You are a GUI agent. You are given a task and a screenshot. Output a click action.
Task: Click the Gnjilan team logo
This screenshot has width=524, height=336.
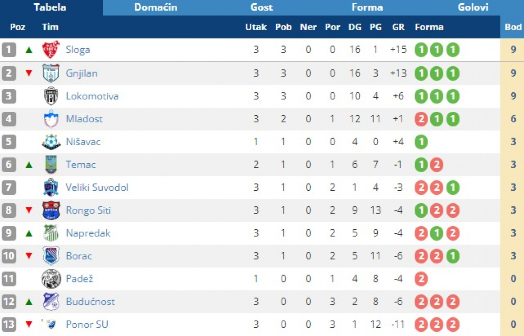(51, 73)
